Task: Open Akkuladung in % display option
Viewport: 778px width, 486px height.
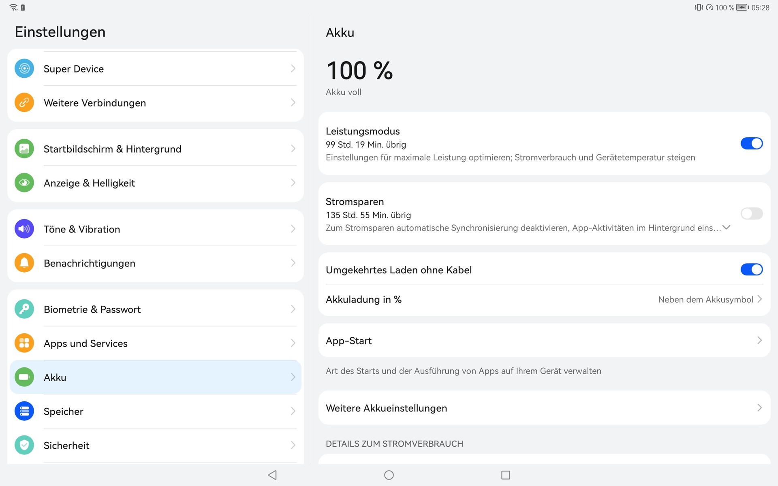Action: click(544, 300)
